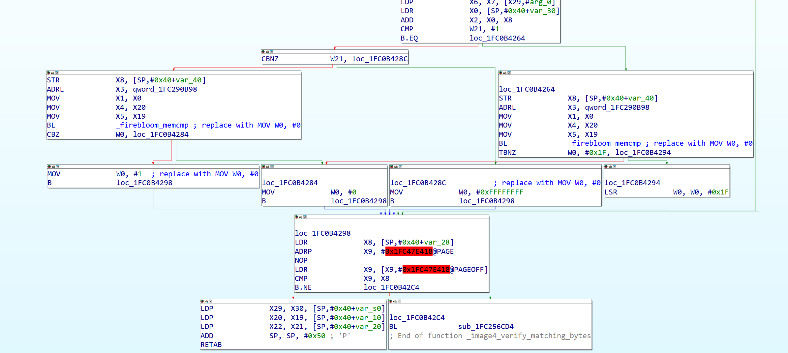Click the pencil icon on the loc_1FC0B428C block

point(396,167)
